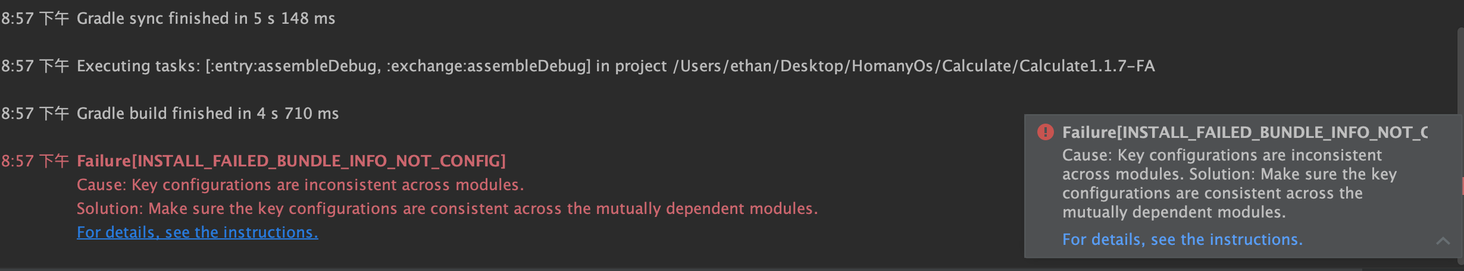Image resolution: width=1464 pixels, height=271 pixels.
Task: Open the instructions link in the notification popup
Action: [x=1182, y=240]
